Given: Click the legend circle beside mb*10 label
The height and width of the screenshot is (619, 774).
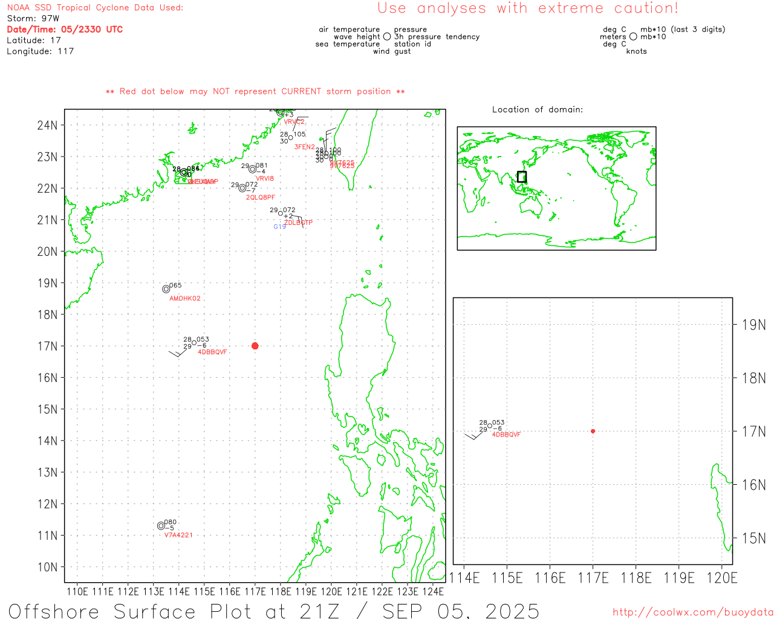Looking at the screenshot, I should tap(633, 37).
